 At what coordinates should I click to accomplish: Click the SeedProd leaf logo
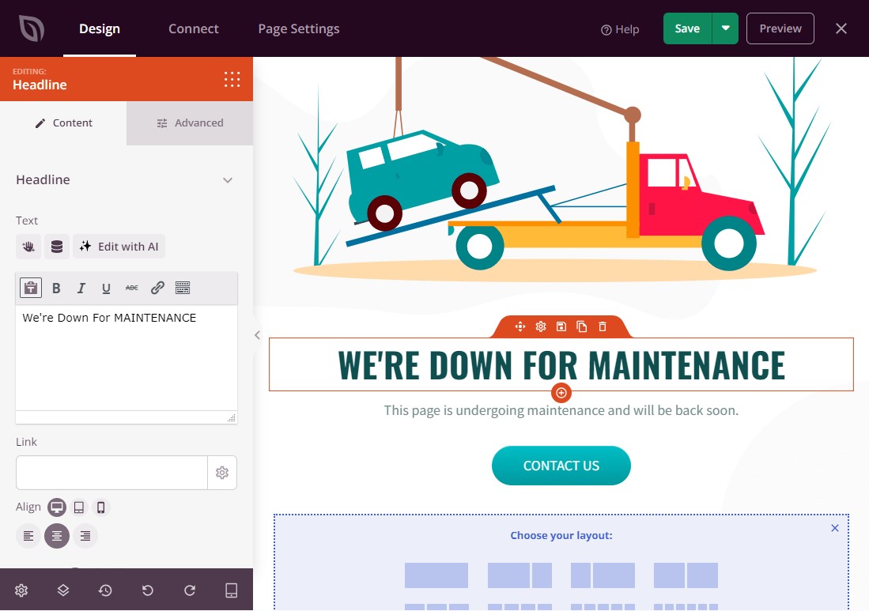pos(32,28)
